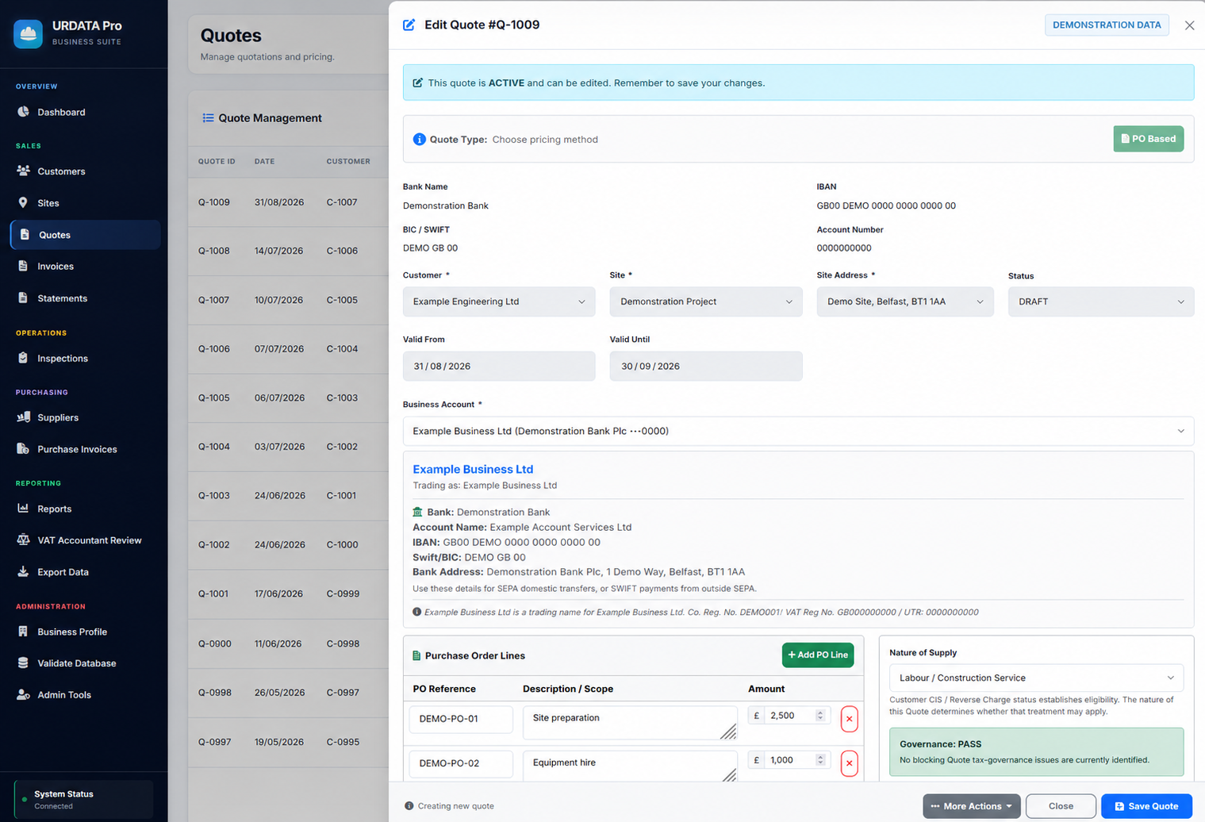Open the Nature of Supply dropdown
This screenshot has height=822, width=1205.
coord(1036,678)
